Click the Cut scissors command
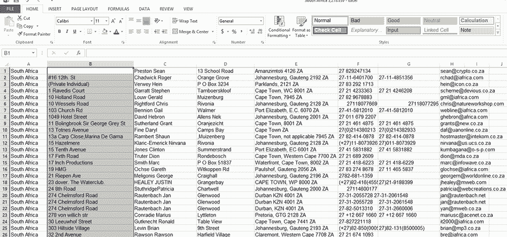Viewport: 507px width, 237px height. (24, 18)
